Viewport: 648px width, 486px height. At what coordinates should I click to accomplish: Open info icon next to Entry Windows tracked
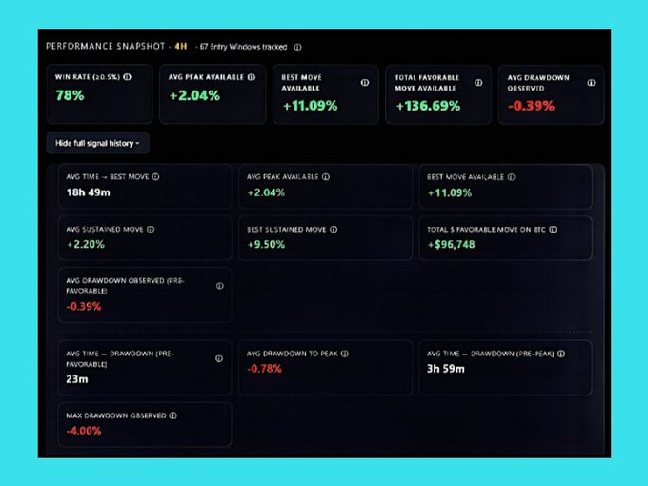(x=297, y=47)
